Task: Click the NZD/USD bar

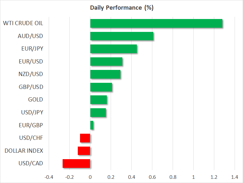Action: click(105, 74)
